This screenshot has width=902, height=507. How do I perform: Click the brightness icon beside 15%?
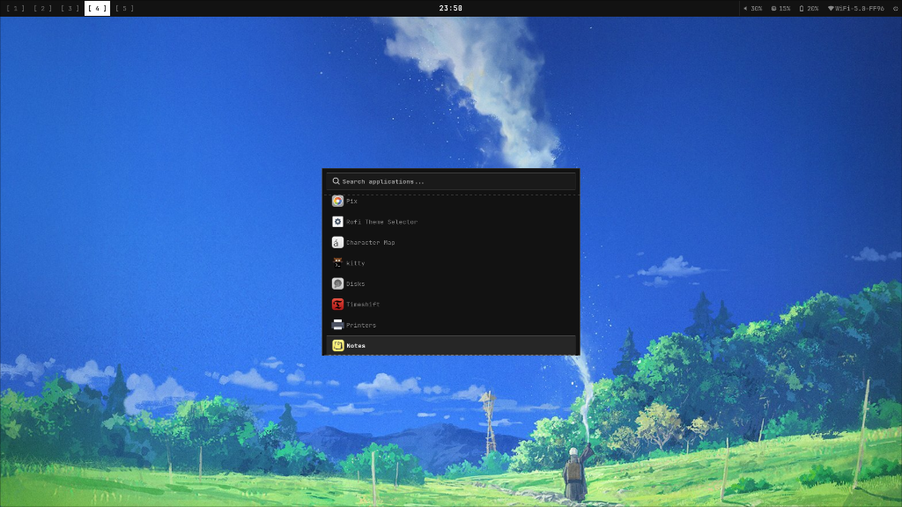click(773, 9)
